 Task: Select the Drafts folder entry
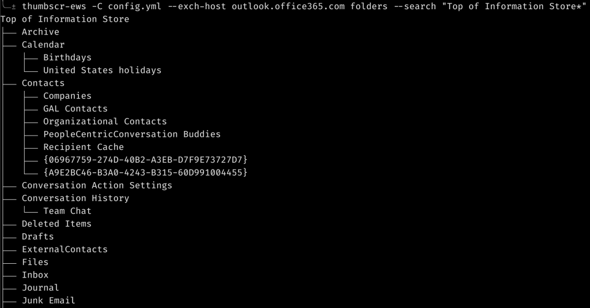pos(37,237)
